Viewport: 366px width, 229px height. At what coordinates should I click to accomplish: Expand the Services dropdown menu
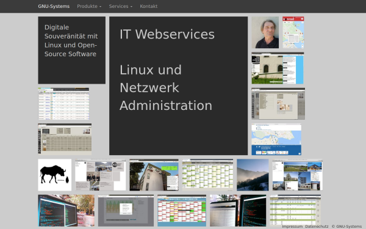[120, 6]
